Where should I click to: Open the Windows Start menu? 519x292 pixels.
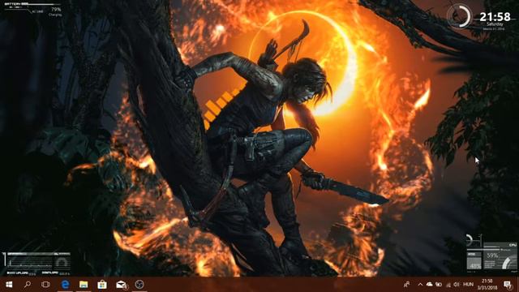[9, 285]
